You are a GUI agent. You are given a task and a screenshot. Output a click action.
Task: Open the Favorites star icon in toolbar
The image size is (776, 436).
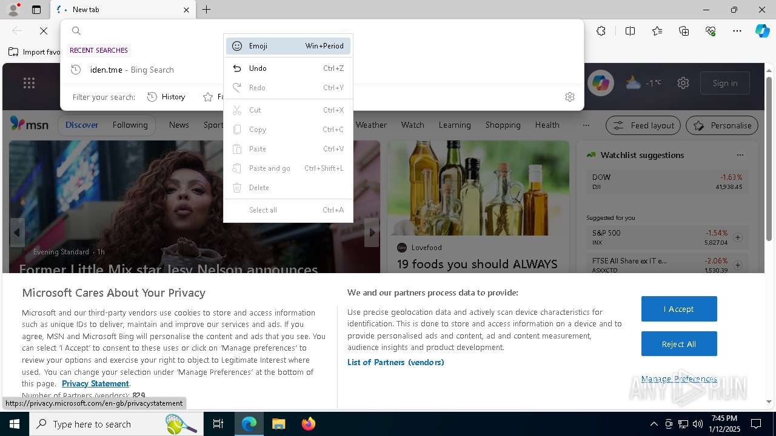click(x=657, y=31)
